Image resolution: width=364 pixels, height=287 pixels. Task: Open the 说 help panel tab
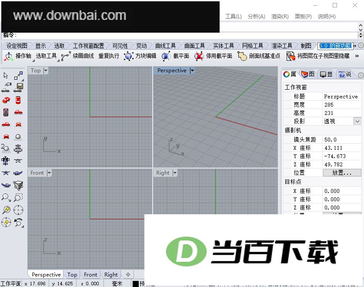pyautogui.click(x=345, y=74)
